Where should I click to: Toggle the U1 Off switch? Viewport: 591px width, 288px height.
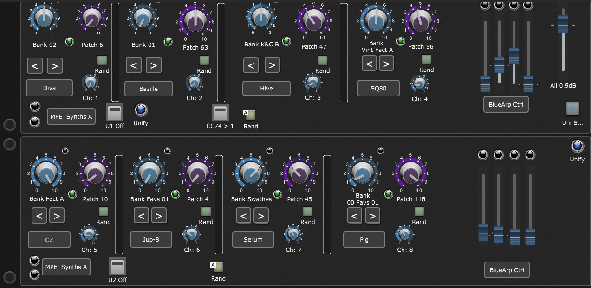(x=114, y=112)
